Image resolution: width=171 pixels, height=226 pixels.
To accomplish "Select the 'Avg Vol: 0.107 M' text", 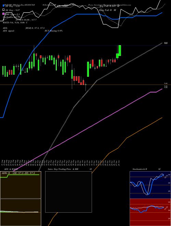I will tap(109, 6).
